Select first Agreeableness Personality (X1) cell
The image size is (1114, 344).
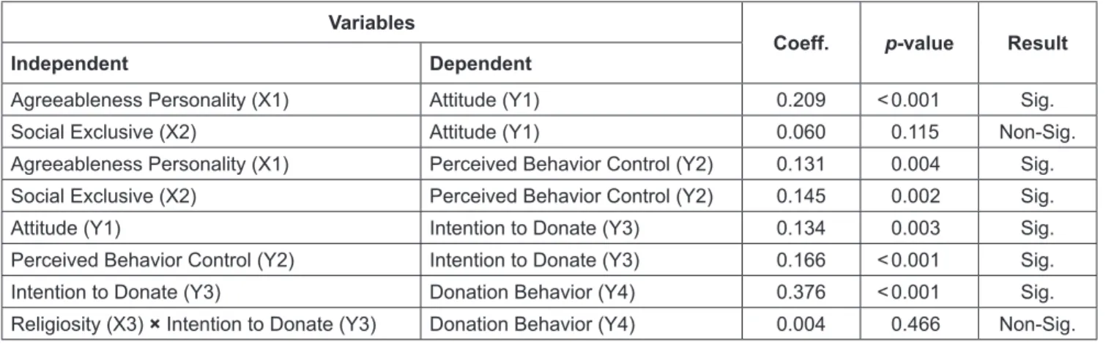(212, 102)
